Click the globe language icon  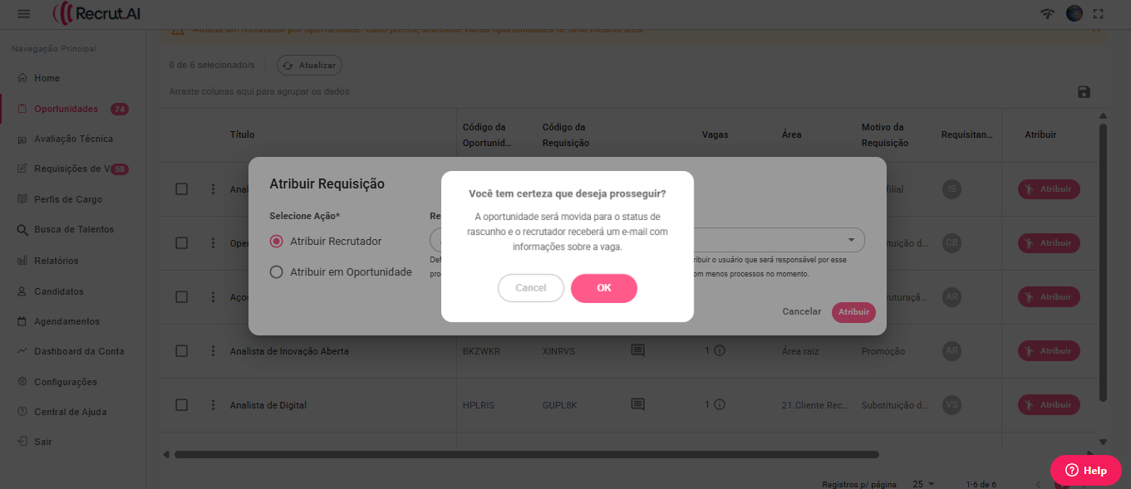click(x=1074, y=13)
